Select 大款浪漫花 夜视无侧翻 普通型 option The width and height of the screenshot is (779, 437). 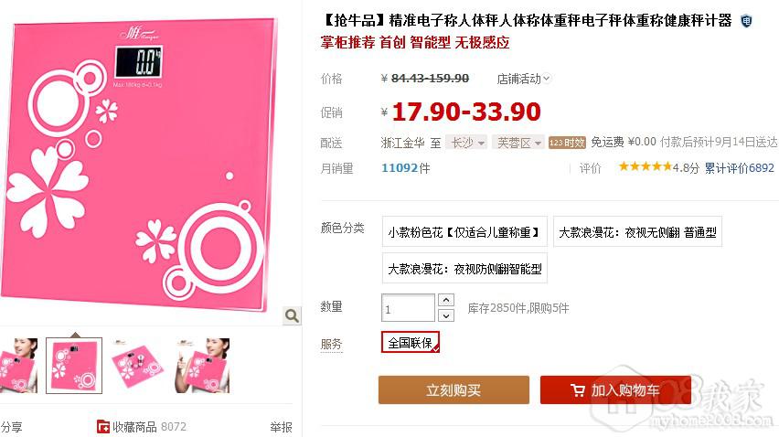637,231
